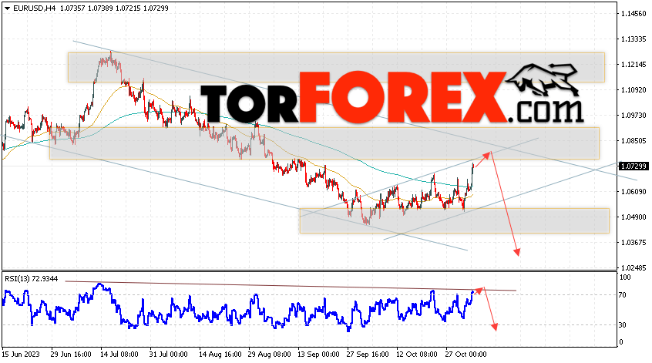Click the RSI scale level 70
The width and height of the screenshot is (652, 363).
623,295
